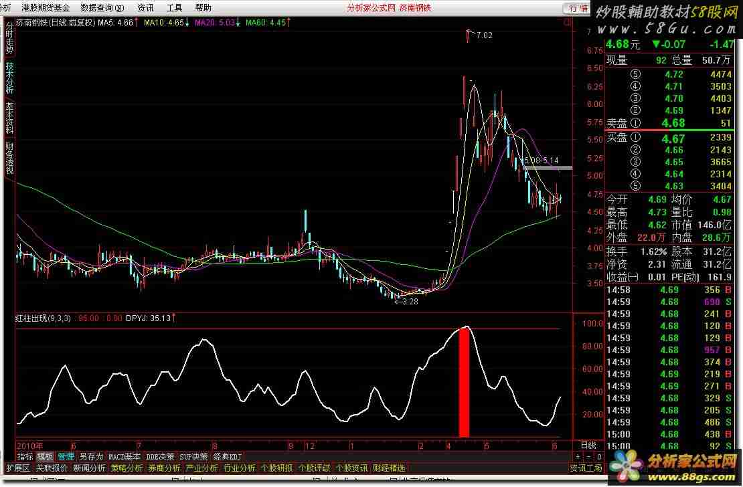Click the 14:58 trade row with 356 B
The image size is (743, 487).
click(x=669, y=290)
